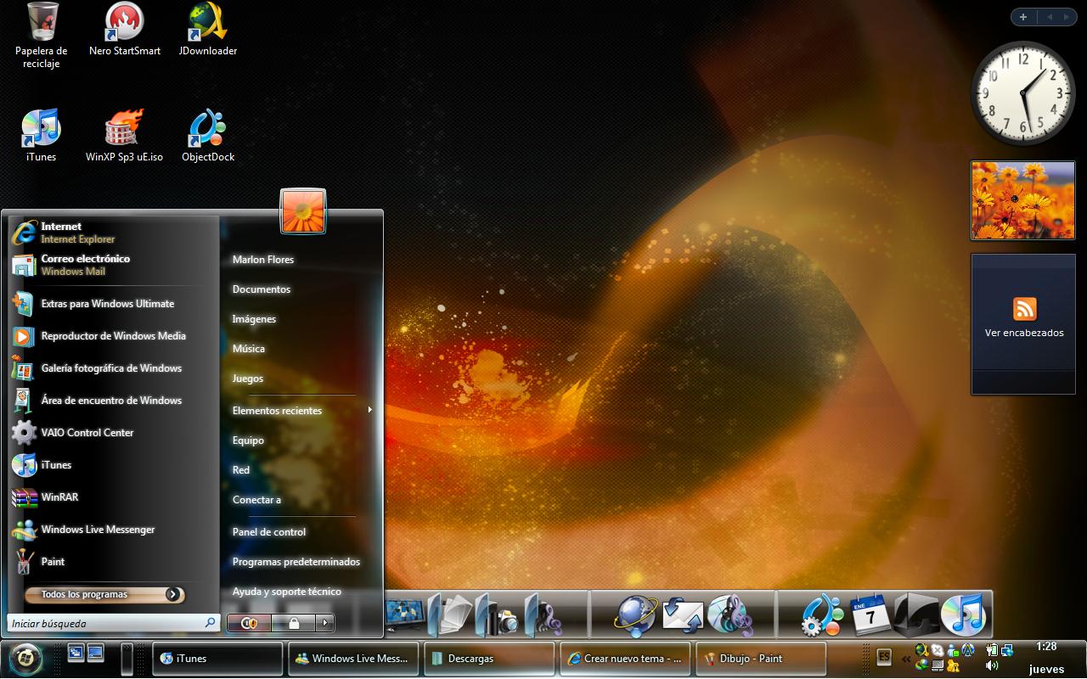Open mail envelope dock icon
This screenshot has height=679, width=1087.
(x=684, y=615)
